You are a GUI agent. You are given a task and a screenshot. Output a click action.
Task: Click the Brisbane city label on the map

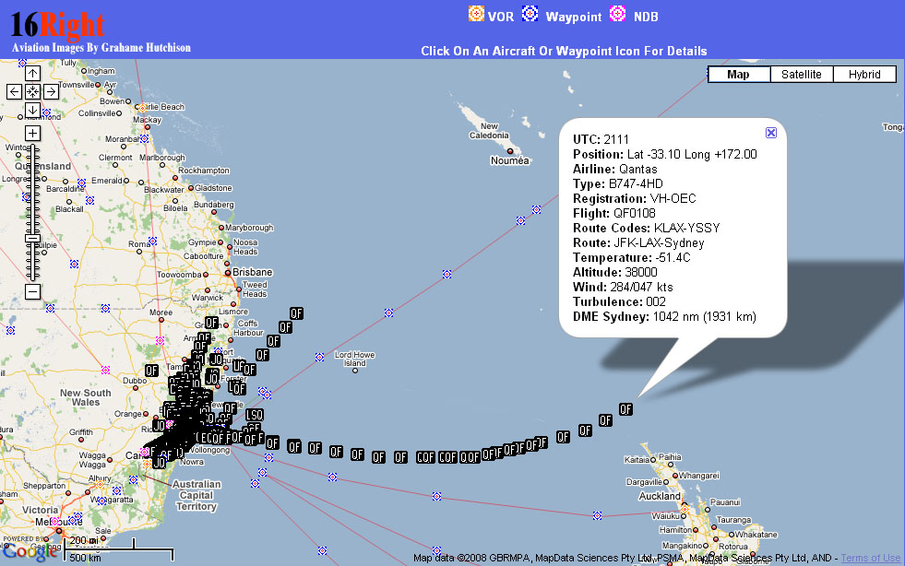[x=252, y=272]
